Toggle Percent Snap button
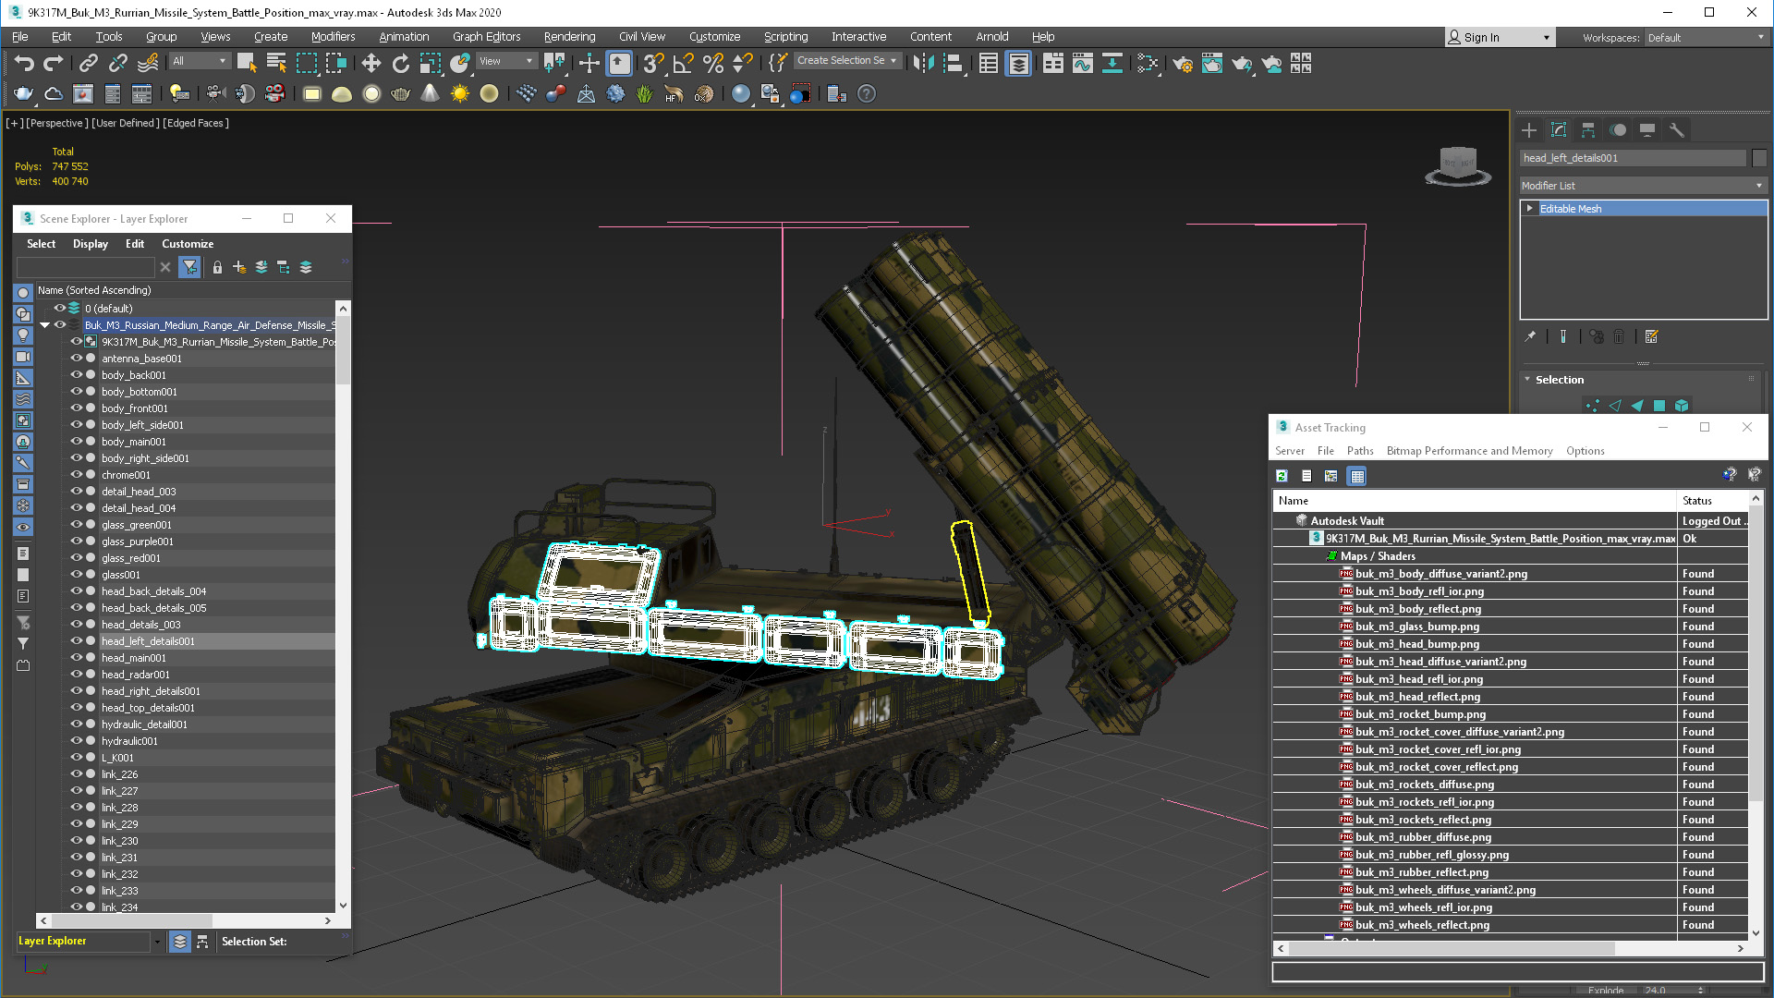 point(712,63)
